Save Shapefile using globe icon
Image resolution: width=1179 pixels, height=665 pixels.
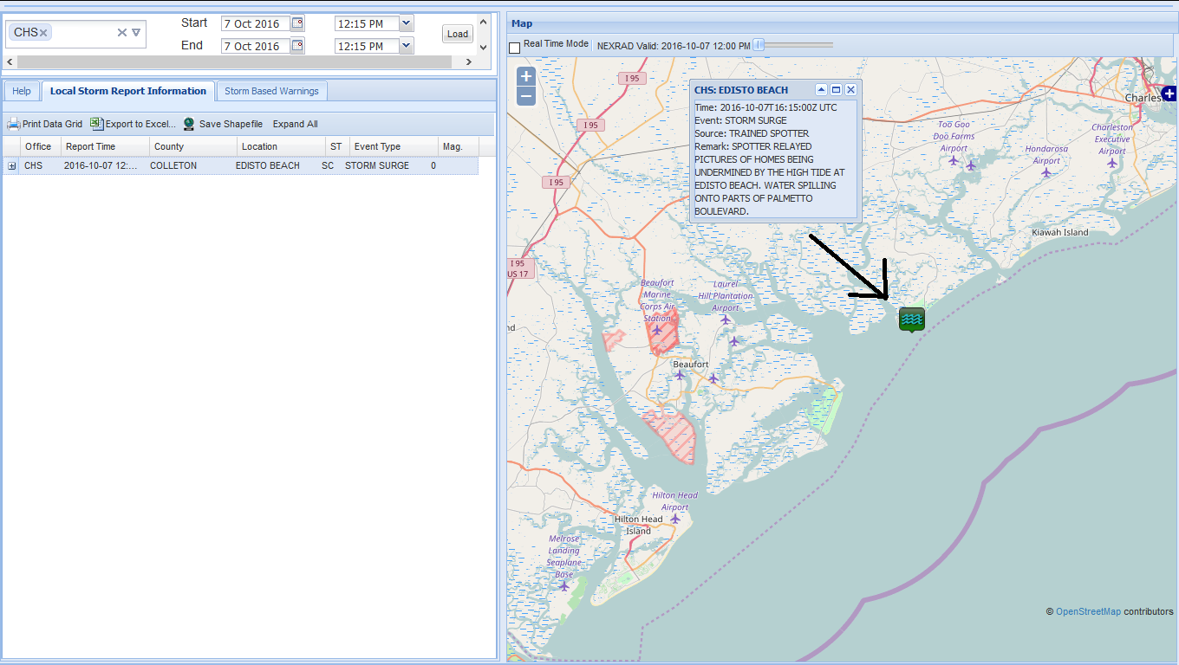pos(189,124)
